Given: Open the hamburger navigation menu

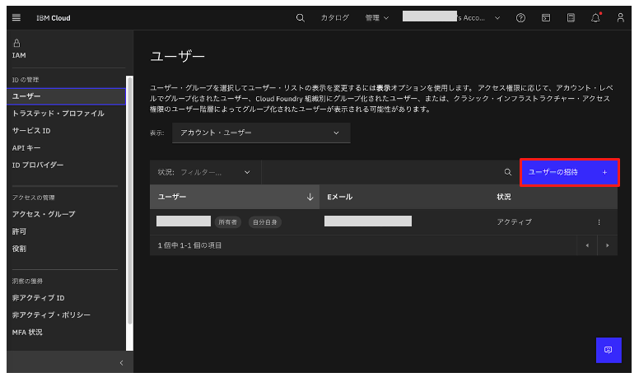Looking at the screenshot, I should [17, 17].
